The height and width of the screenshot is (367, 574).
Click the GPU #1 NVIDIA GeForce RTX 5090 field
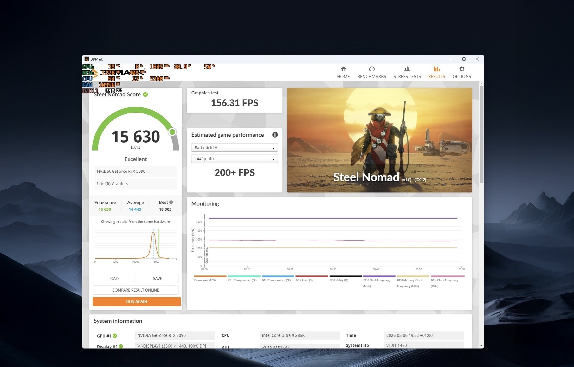175,335
